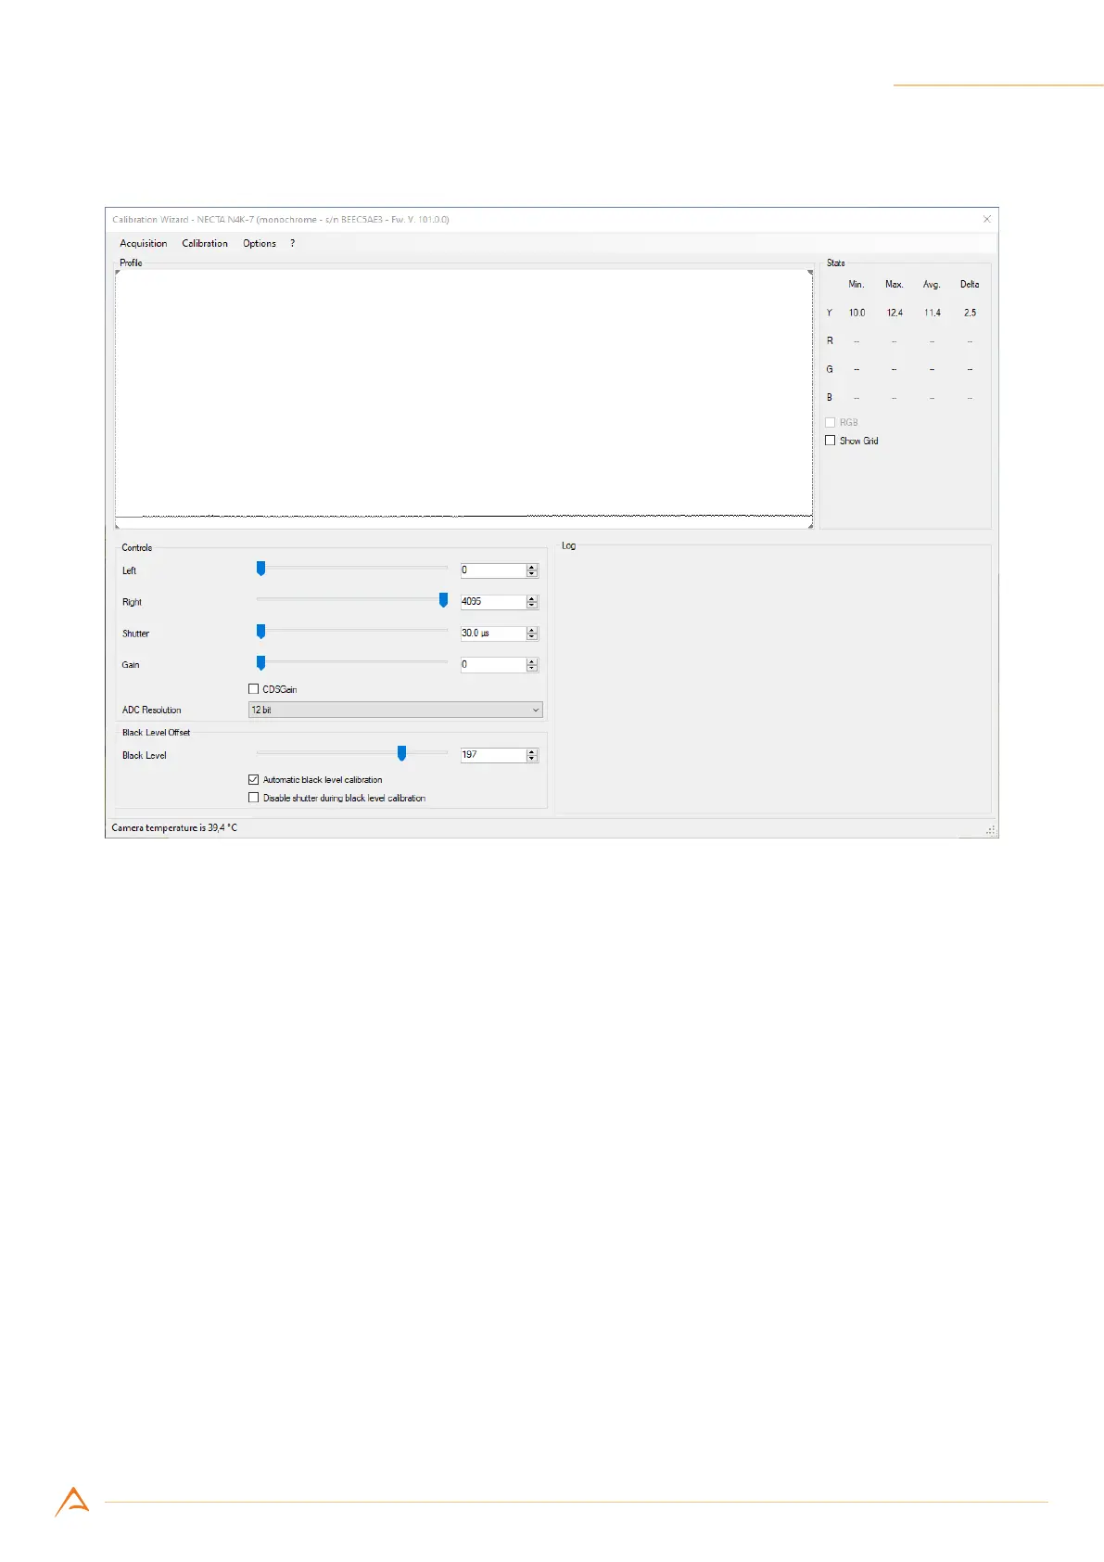Decrease Right value with stepper down arrow

pos(532,606)
